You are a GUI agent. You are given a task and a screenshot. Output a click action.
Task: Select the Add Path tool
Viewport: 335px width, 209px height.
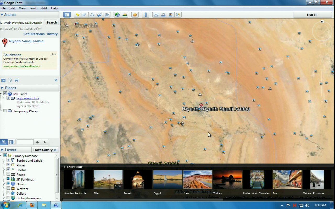pos(92,15)
